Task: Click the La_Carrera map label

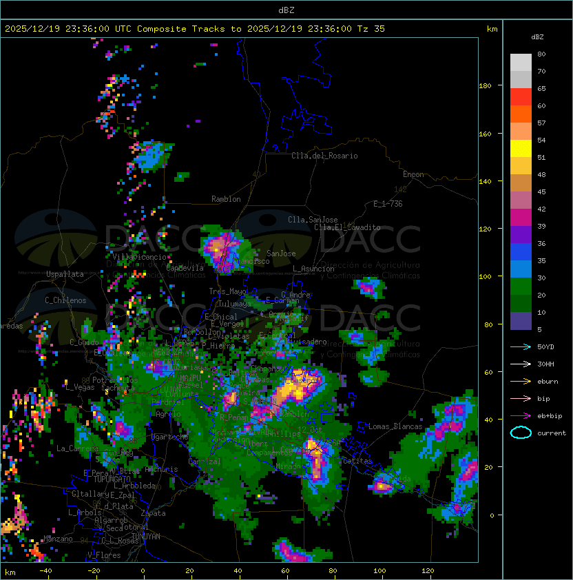Action: point(77,448)
